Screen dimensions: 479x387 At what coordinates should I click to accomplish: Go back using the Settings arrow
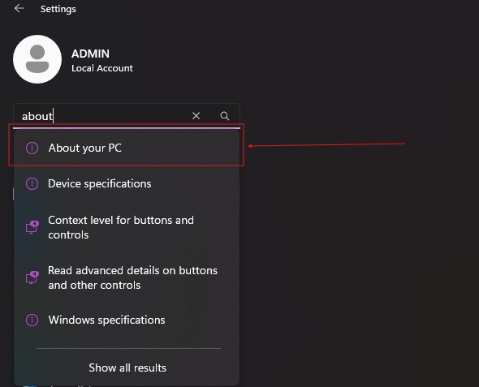pyautogui.click(x=19, y=9)
